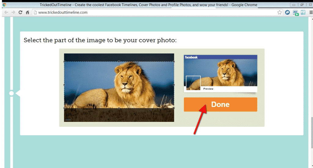Click the right-middle crop selection handle

coord(174,85)
